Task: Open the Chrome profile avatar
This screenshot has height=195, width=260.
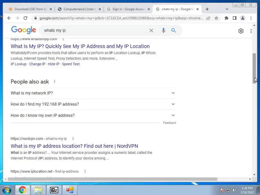Action: click(242, 18)
